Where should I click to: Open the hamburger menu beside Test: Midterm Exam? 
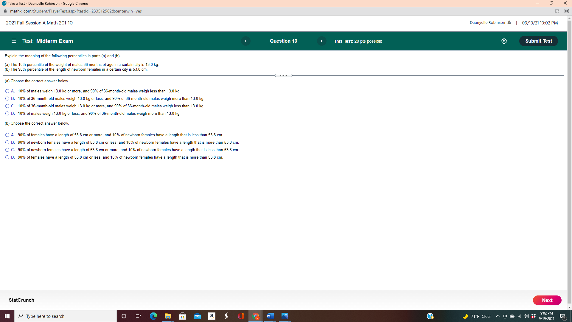click(x=14, y=41)
